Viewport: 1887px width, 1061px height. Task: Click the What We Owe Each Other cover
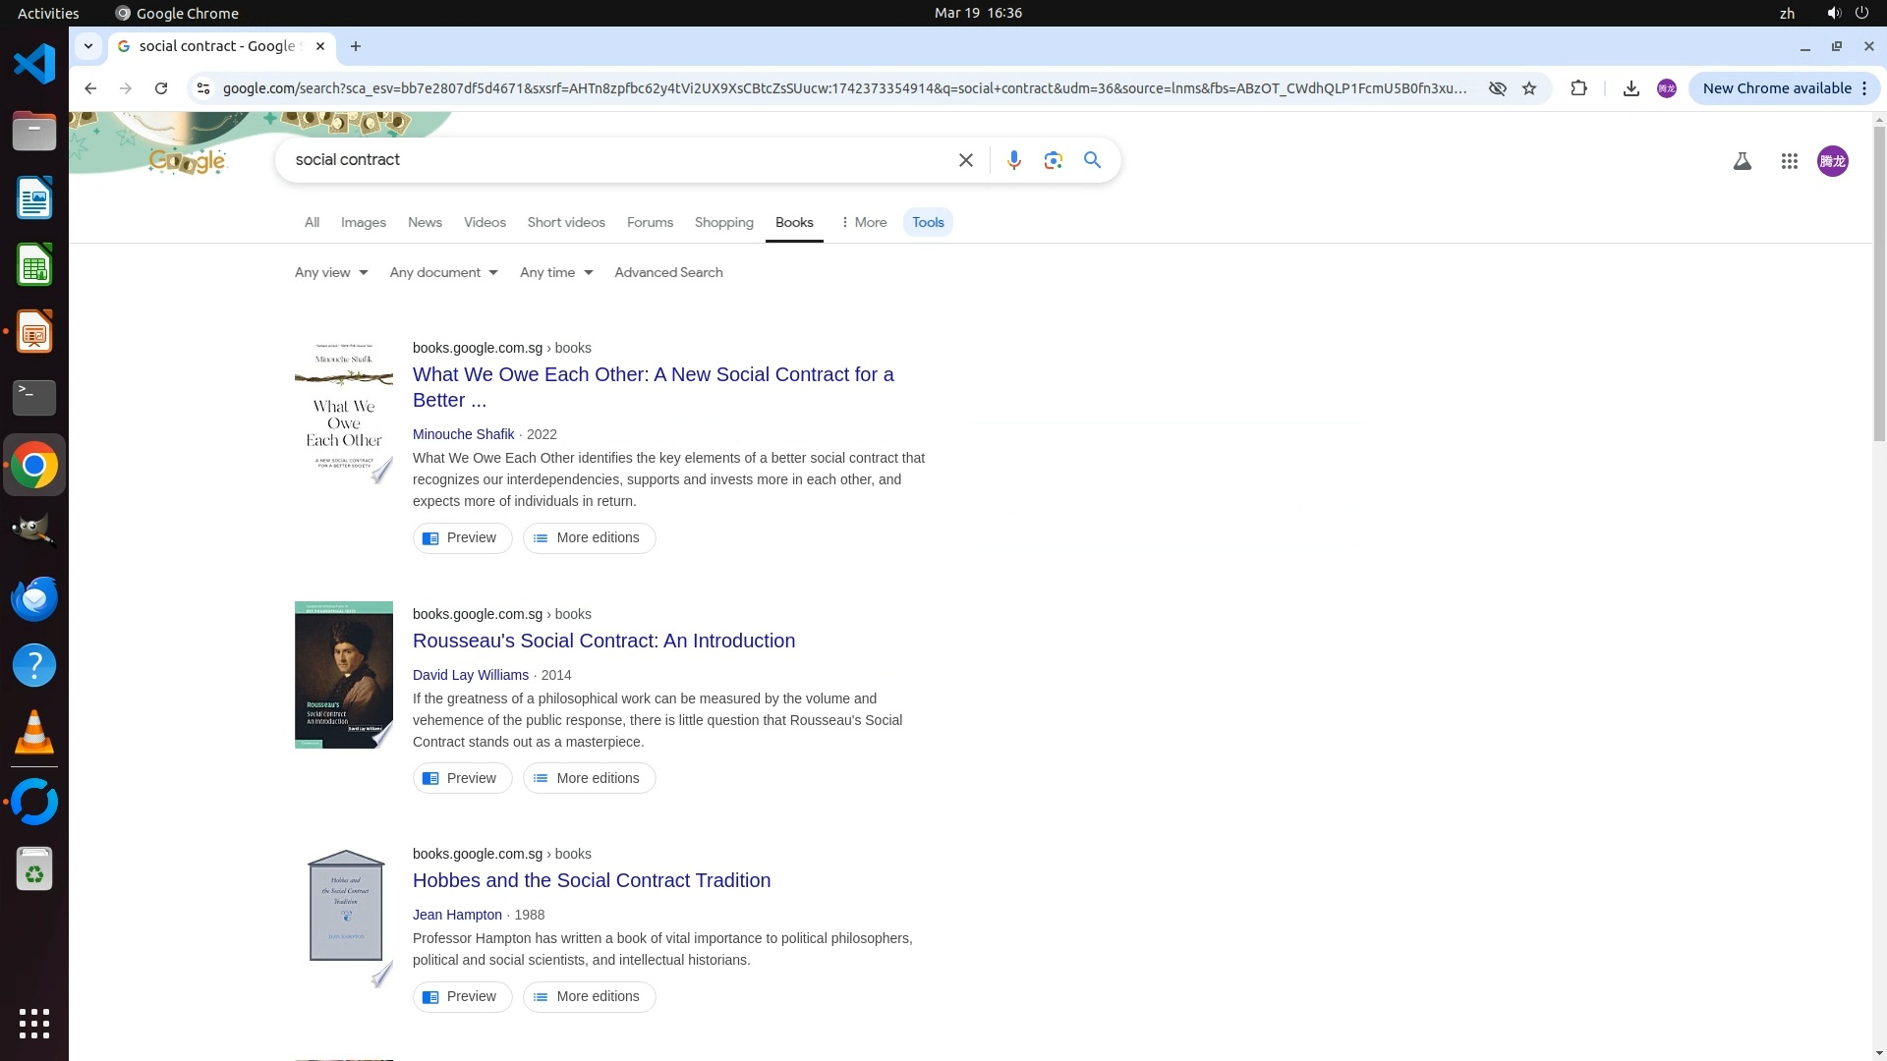[343, 411]
